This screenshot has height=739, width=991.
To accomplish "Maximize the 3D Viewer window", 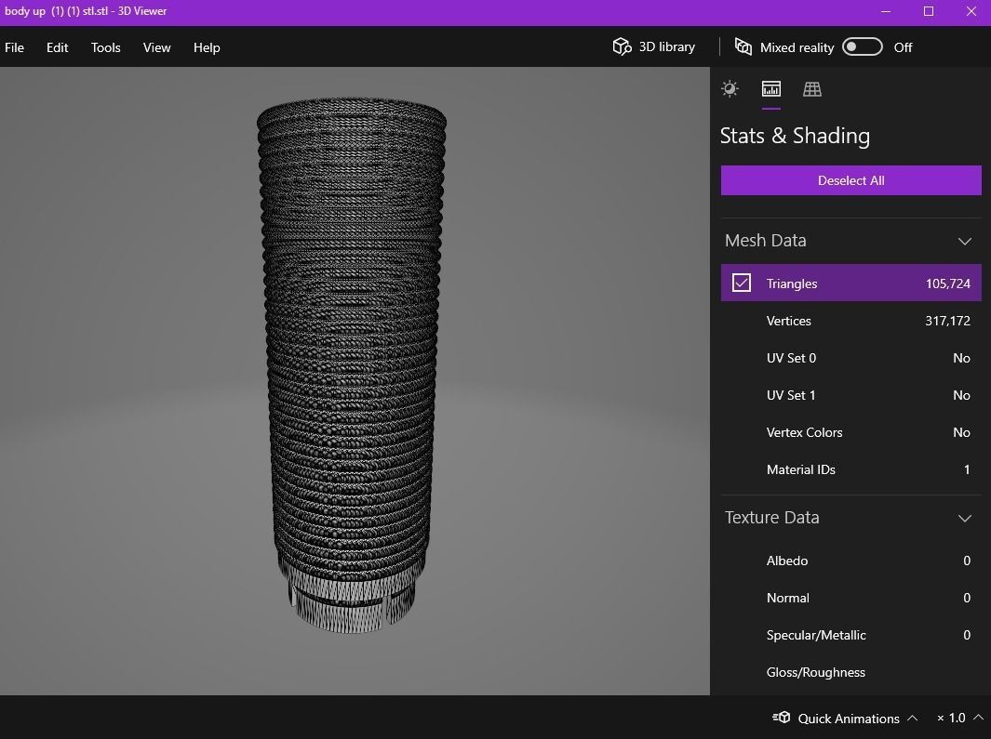I will click(929, 11).
